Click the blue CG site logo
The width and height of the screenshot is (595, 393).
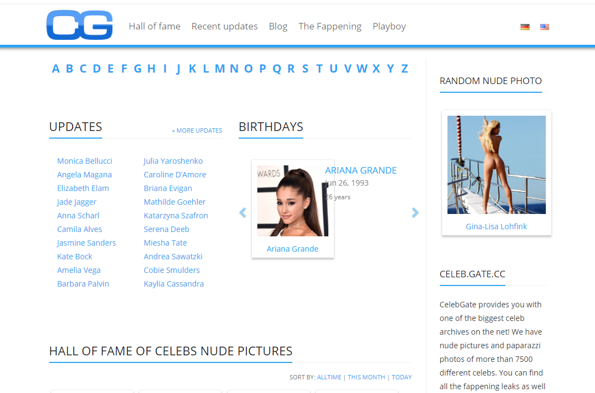(x=80, y=25)
